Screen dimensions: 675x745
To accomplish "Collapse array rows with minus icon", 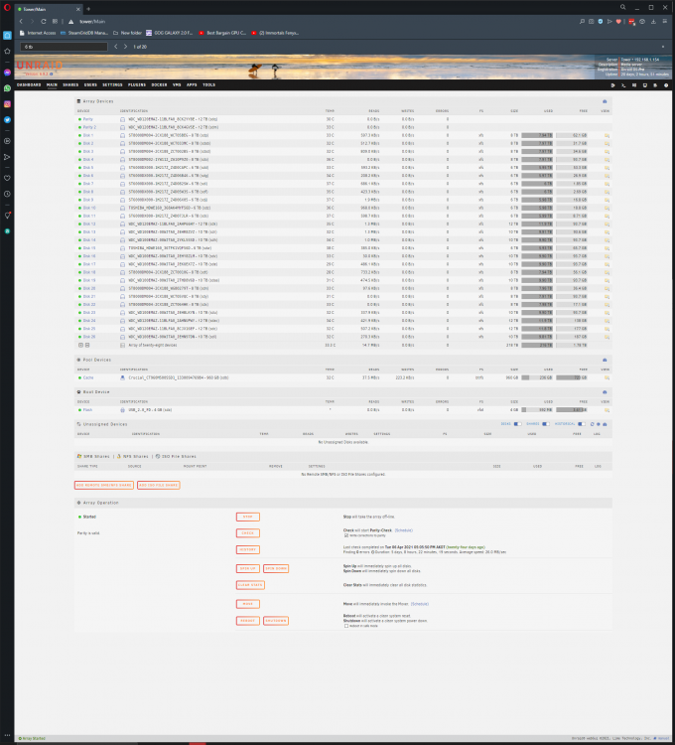I will click(87, 345).
